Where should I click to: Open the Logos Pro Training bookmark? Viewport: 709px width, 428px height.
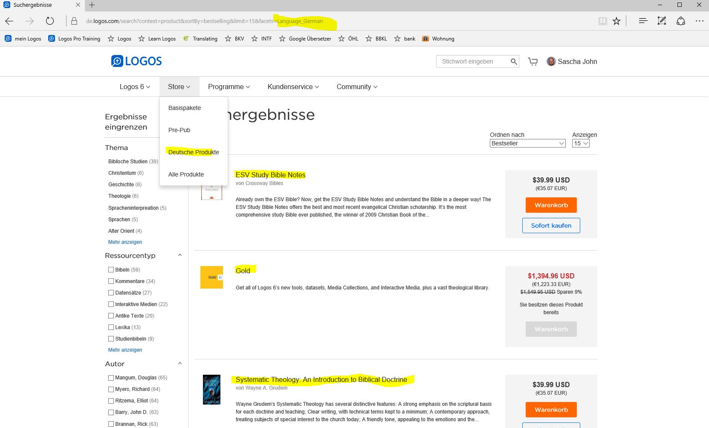tap(74, 38)
